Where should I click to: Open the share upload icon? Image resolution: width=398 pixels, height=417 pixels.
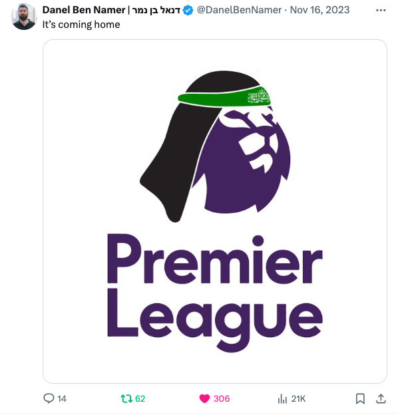tap(381, 398)
